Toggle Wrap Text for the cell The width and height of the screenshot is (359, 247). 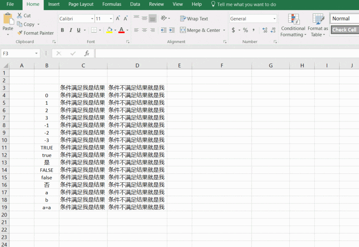tap(194, 19)
